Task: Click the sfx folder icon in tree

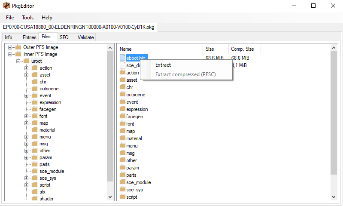Action: [x=35, y=192]
